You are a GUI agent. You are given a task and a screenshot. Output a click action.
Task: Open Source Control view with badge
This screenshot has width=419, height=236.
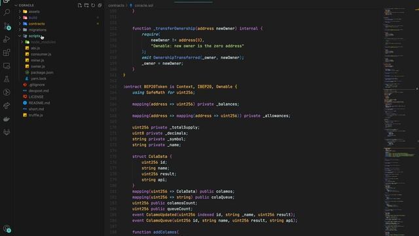[7, 26]
